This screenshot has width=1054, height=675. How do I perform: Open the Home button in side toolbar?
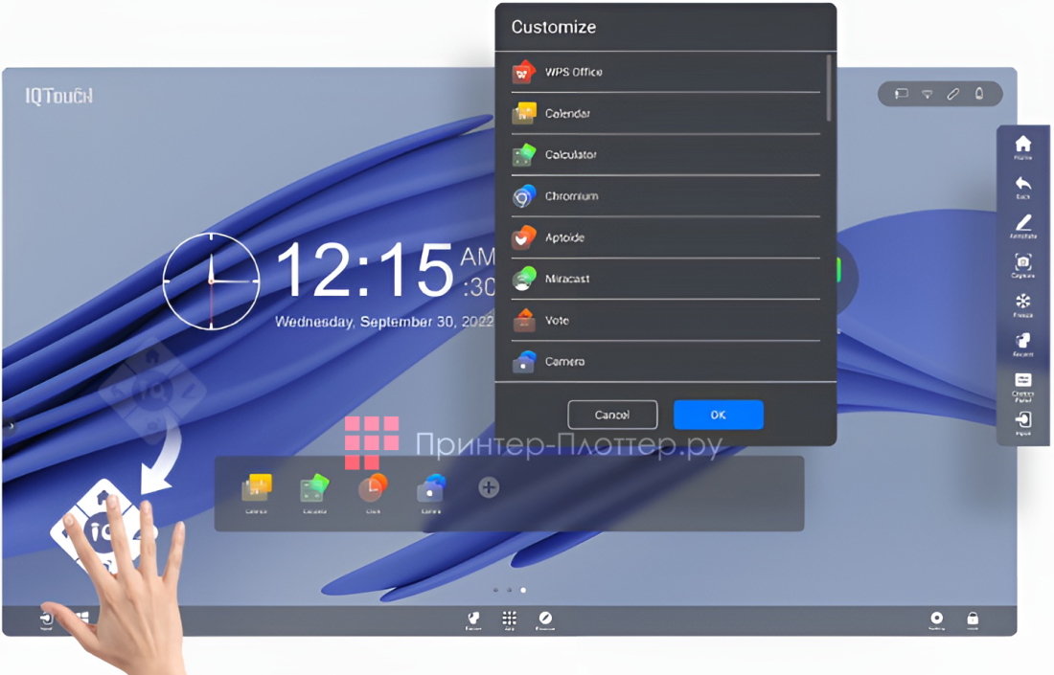(x=1022, y=146)
